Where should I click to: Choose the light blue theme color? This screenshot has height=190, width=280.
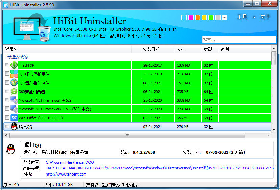(x=184, y=18)
